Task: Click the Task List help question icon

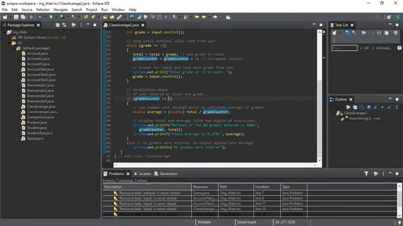Action: (399, 48)
